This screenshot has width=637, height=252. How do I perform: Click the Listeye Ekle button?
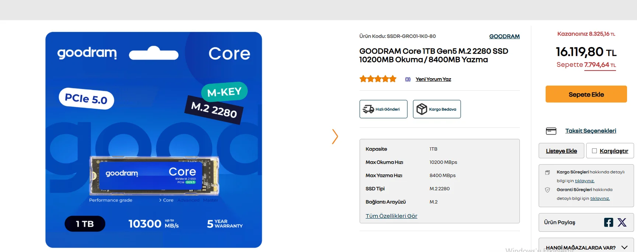[561, 151]
